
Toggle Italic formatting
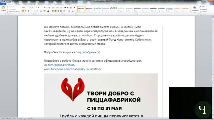click(25, 11)
